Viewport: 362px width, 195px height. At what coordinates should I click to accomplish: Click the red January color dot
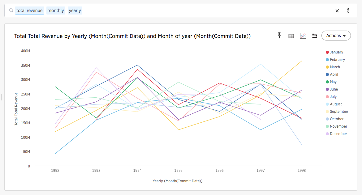327,52
